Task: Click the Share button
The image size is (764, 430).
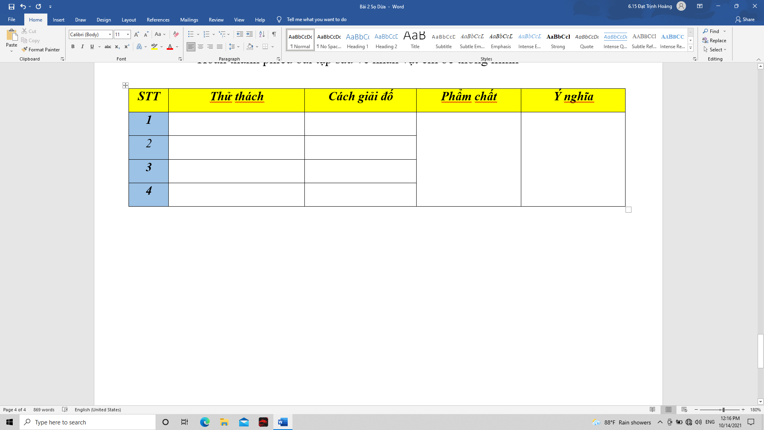Action: pyautogui.click(x=745, y=20)
